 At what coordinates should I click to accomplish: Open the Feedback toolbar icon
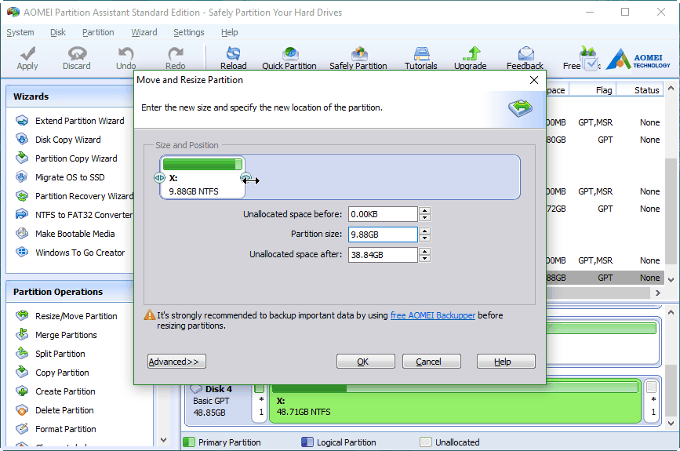(525, 58)
